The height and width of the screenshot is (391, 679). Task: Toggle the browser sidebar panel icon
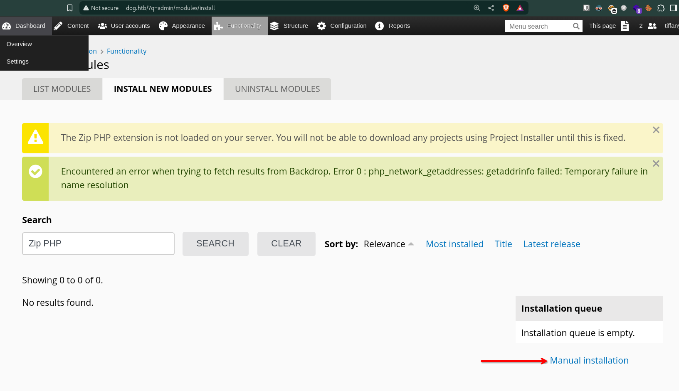pyautogui.click(x=674, y=8)
